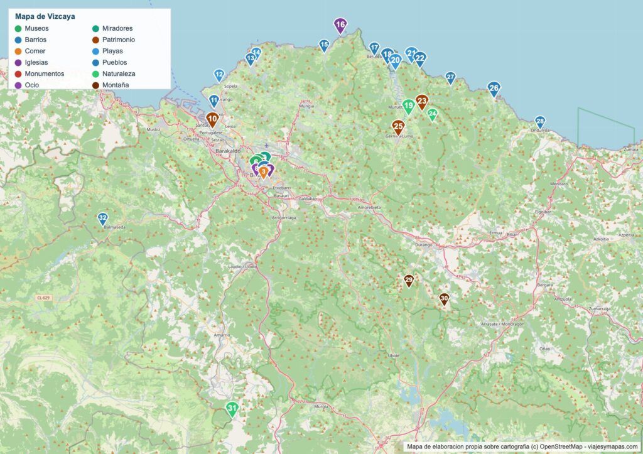Viewport: 643px width, 454px height.
Task: Click the Murgia town label
Action: coord(321,407)
